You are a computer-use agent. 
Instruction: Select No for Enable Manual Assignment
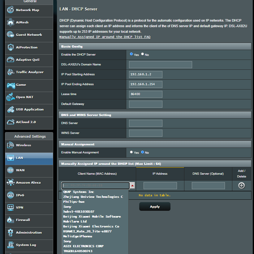[142, 152]
